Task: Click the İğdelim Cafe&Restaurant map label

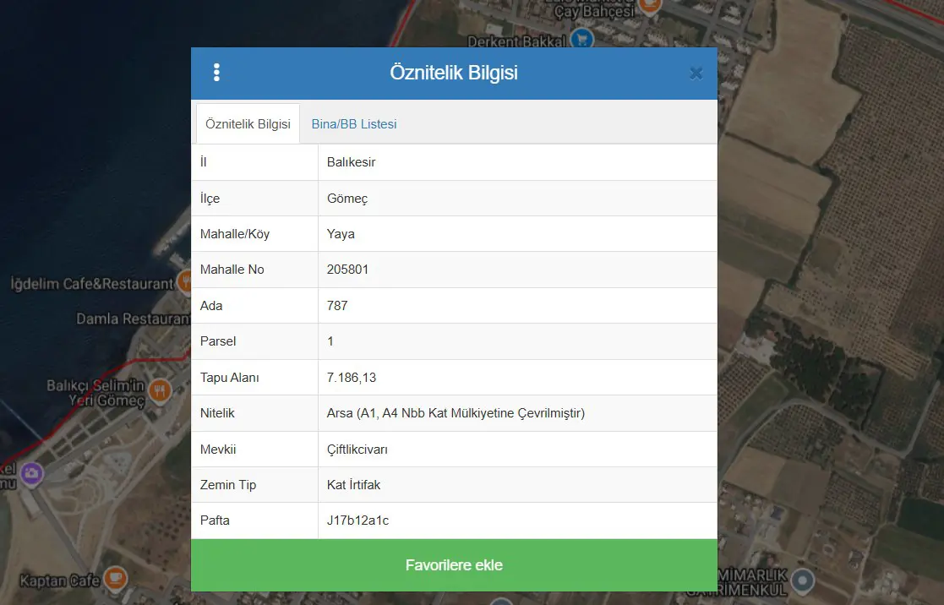Action: coord(92,284)
